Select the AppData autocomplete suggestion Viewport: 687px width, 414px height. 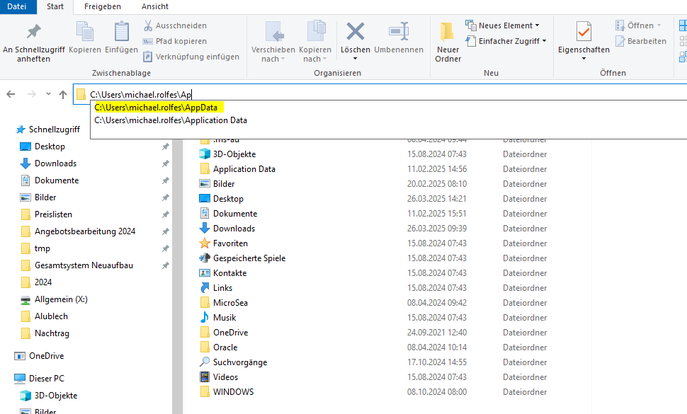159,107
